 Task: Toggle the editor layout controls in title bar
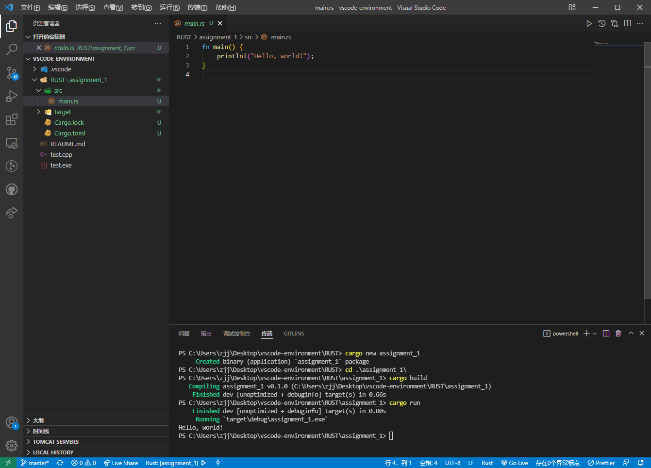(572, 7)
